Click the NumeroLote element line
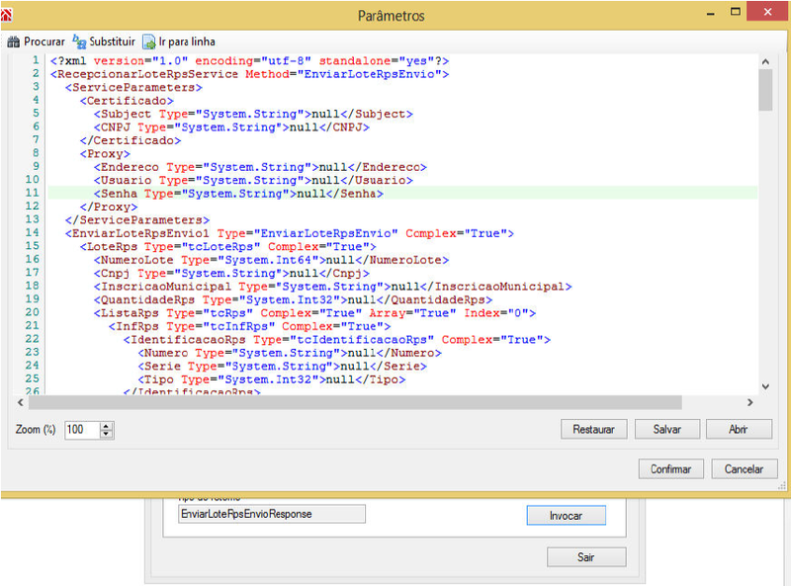This screenshot has width=791, height=586. [271, 260]
